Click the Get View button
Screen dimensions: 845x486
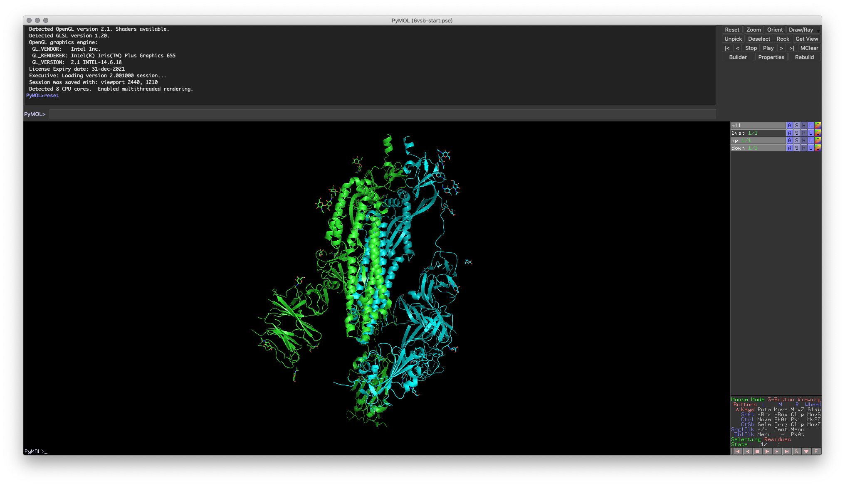tap(807, 39)
